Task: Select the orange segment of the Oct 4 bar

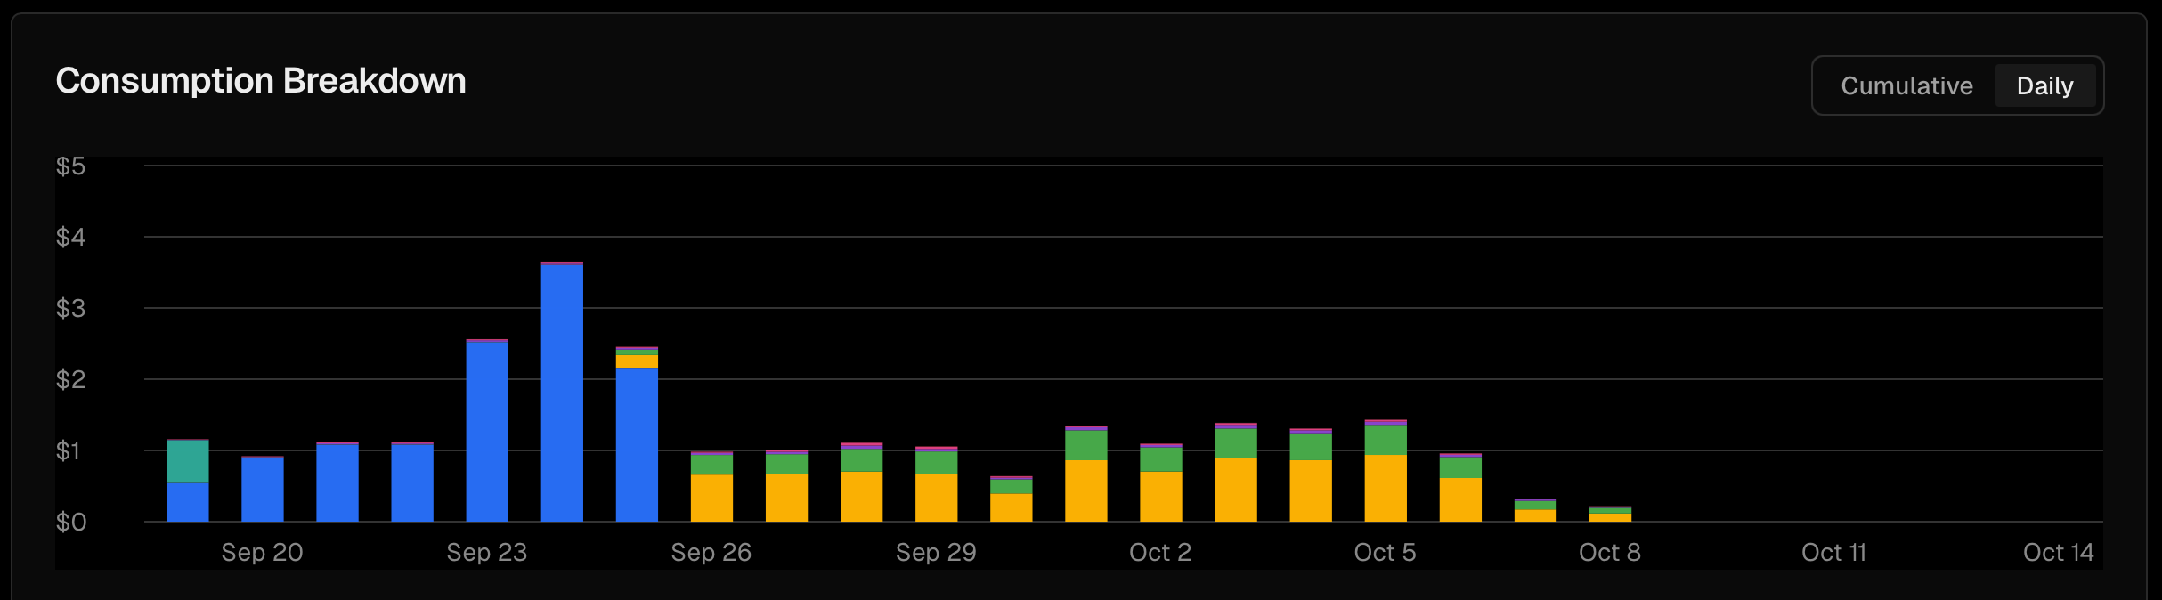Action: point(1311,491)
